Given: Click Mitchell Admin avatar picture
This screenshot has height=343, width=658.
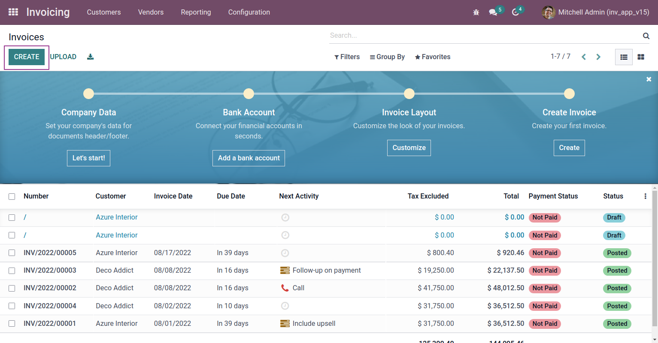Looking at the screenshot, I should pyautogui.click(x=549, y=12).
